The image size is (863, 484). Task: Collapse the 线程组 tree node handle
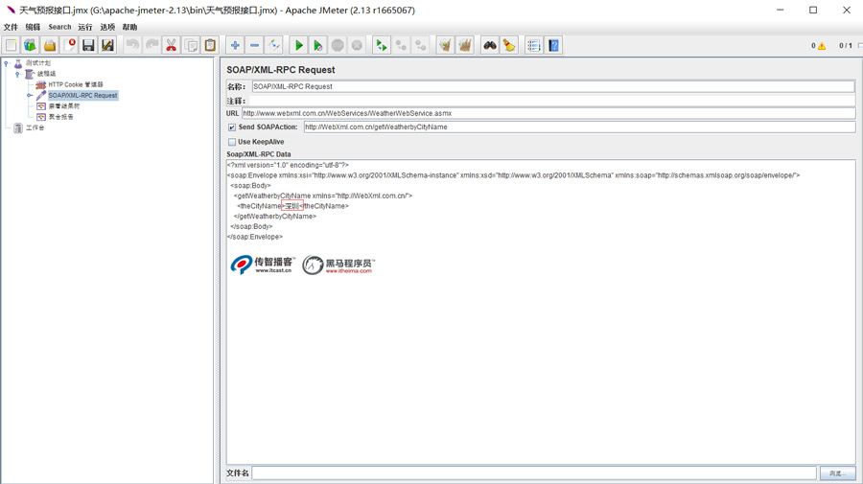click(17, 74)
